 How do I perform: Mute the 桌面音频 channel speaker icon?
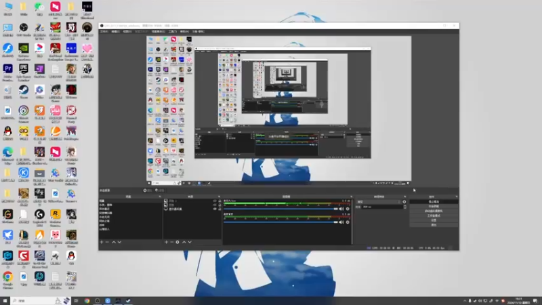341,222
